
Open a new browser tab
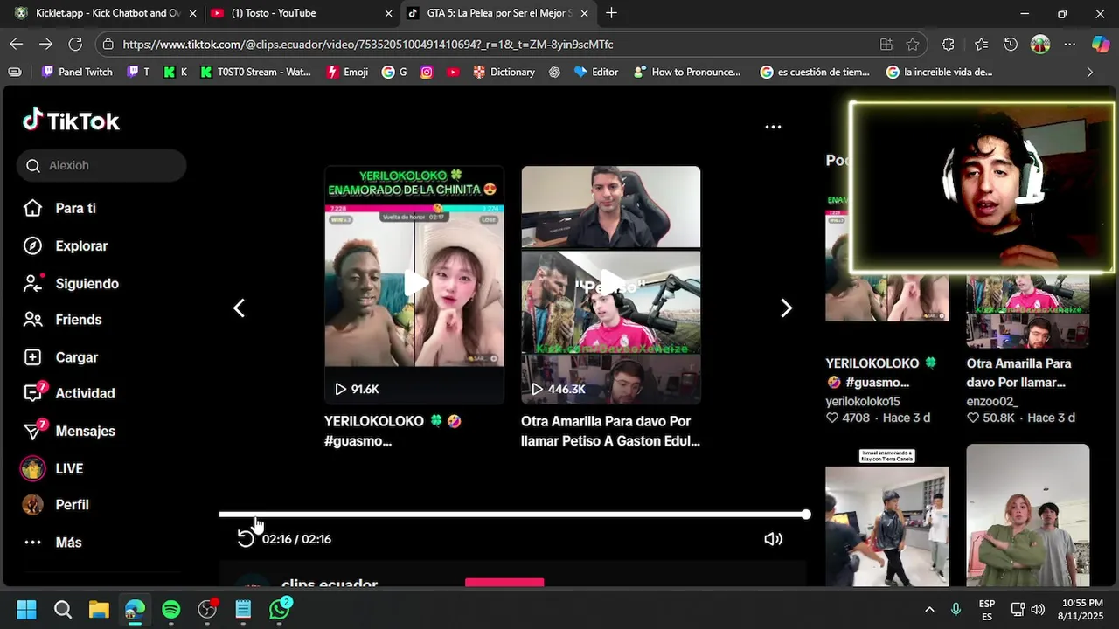point(611,13)
